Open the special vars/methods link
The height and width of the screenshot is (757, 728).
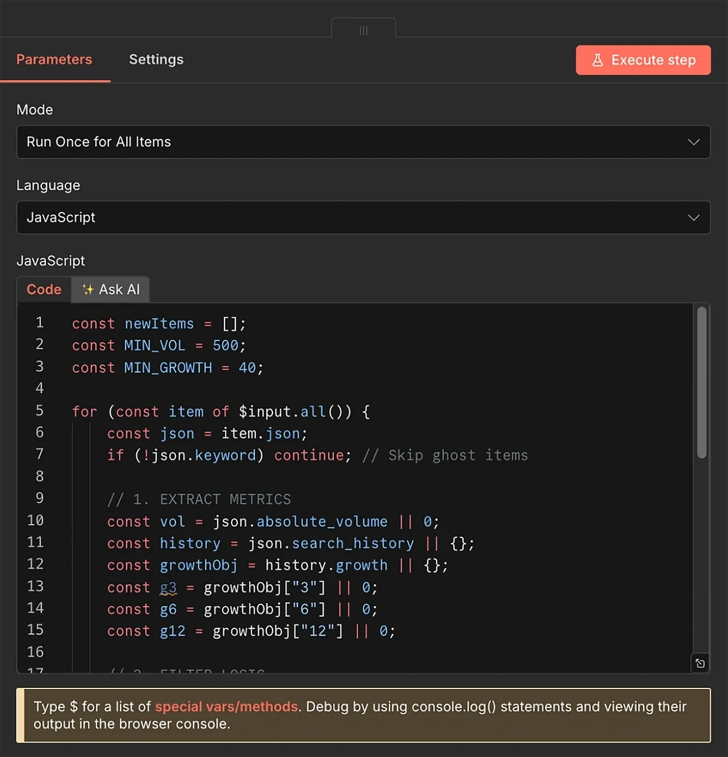pyautogui.click(x=227, y=707)
